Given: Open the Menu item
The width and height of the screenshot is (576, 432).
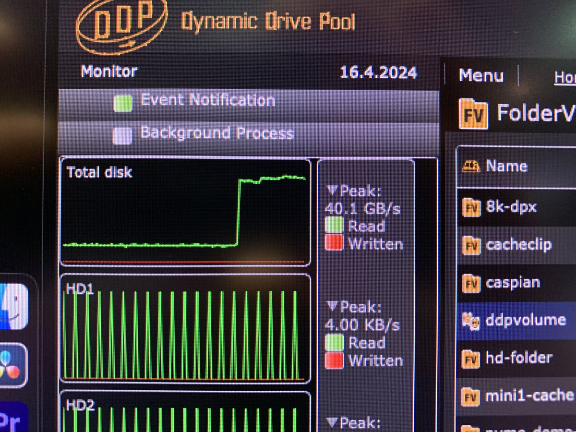Looking at the screenshot, I should click(481, 75).
